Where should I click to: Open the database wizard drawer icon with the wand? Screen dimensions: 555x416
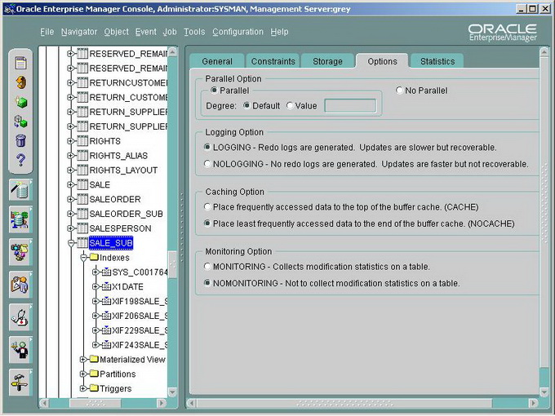(x=20, y=189)
